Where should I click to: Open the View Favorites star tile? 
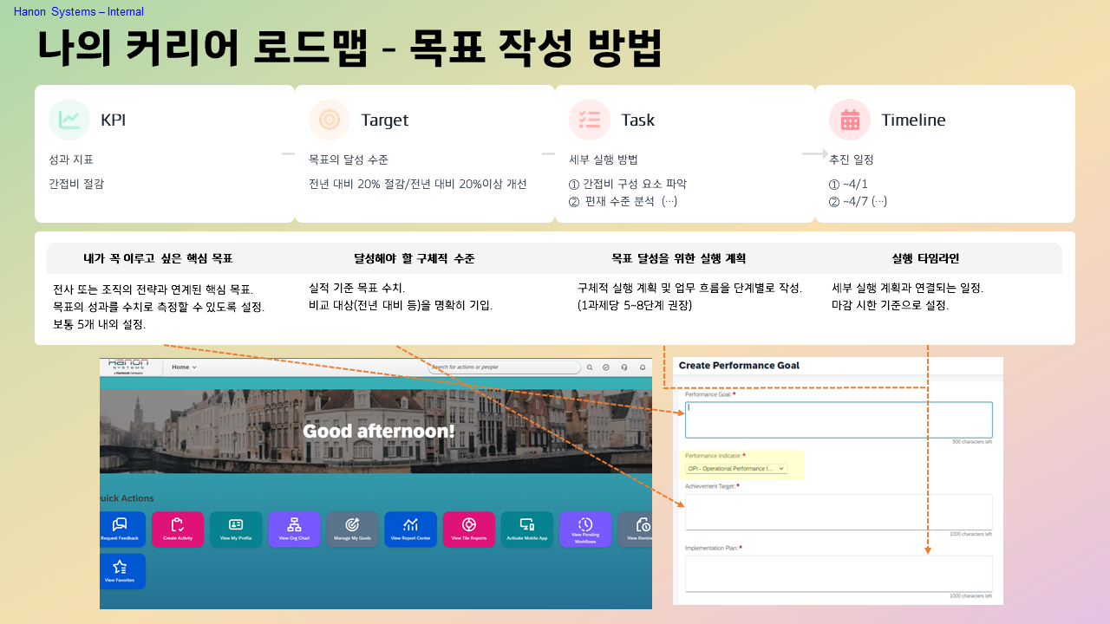(122, 571)
